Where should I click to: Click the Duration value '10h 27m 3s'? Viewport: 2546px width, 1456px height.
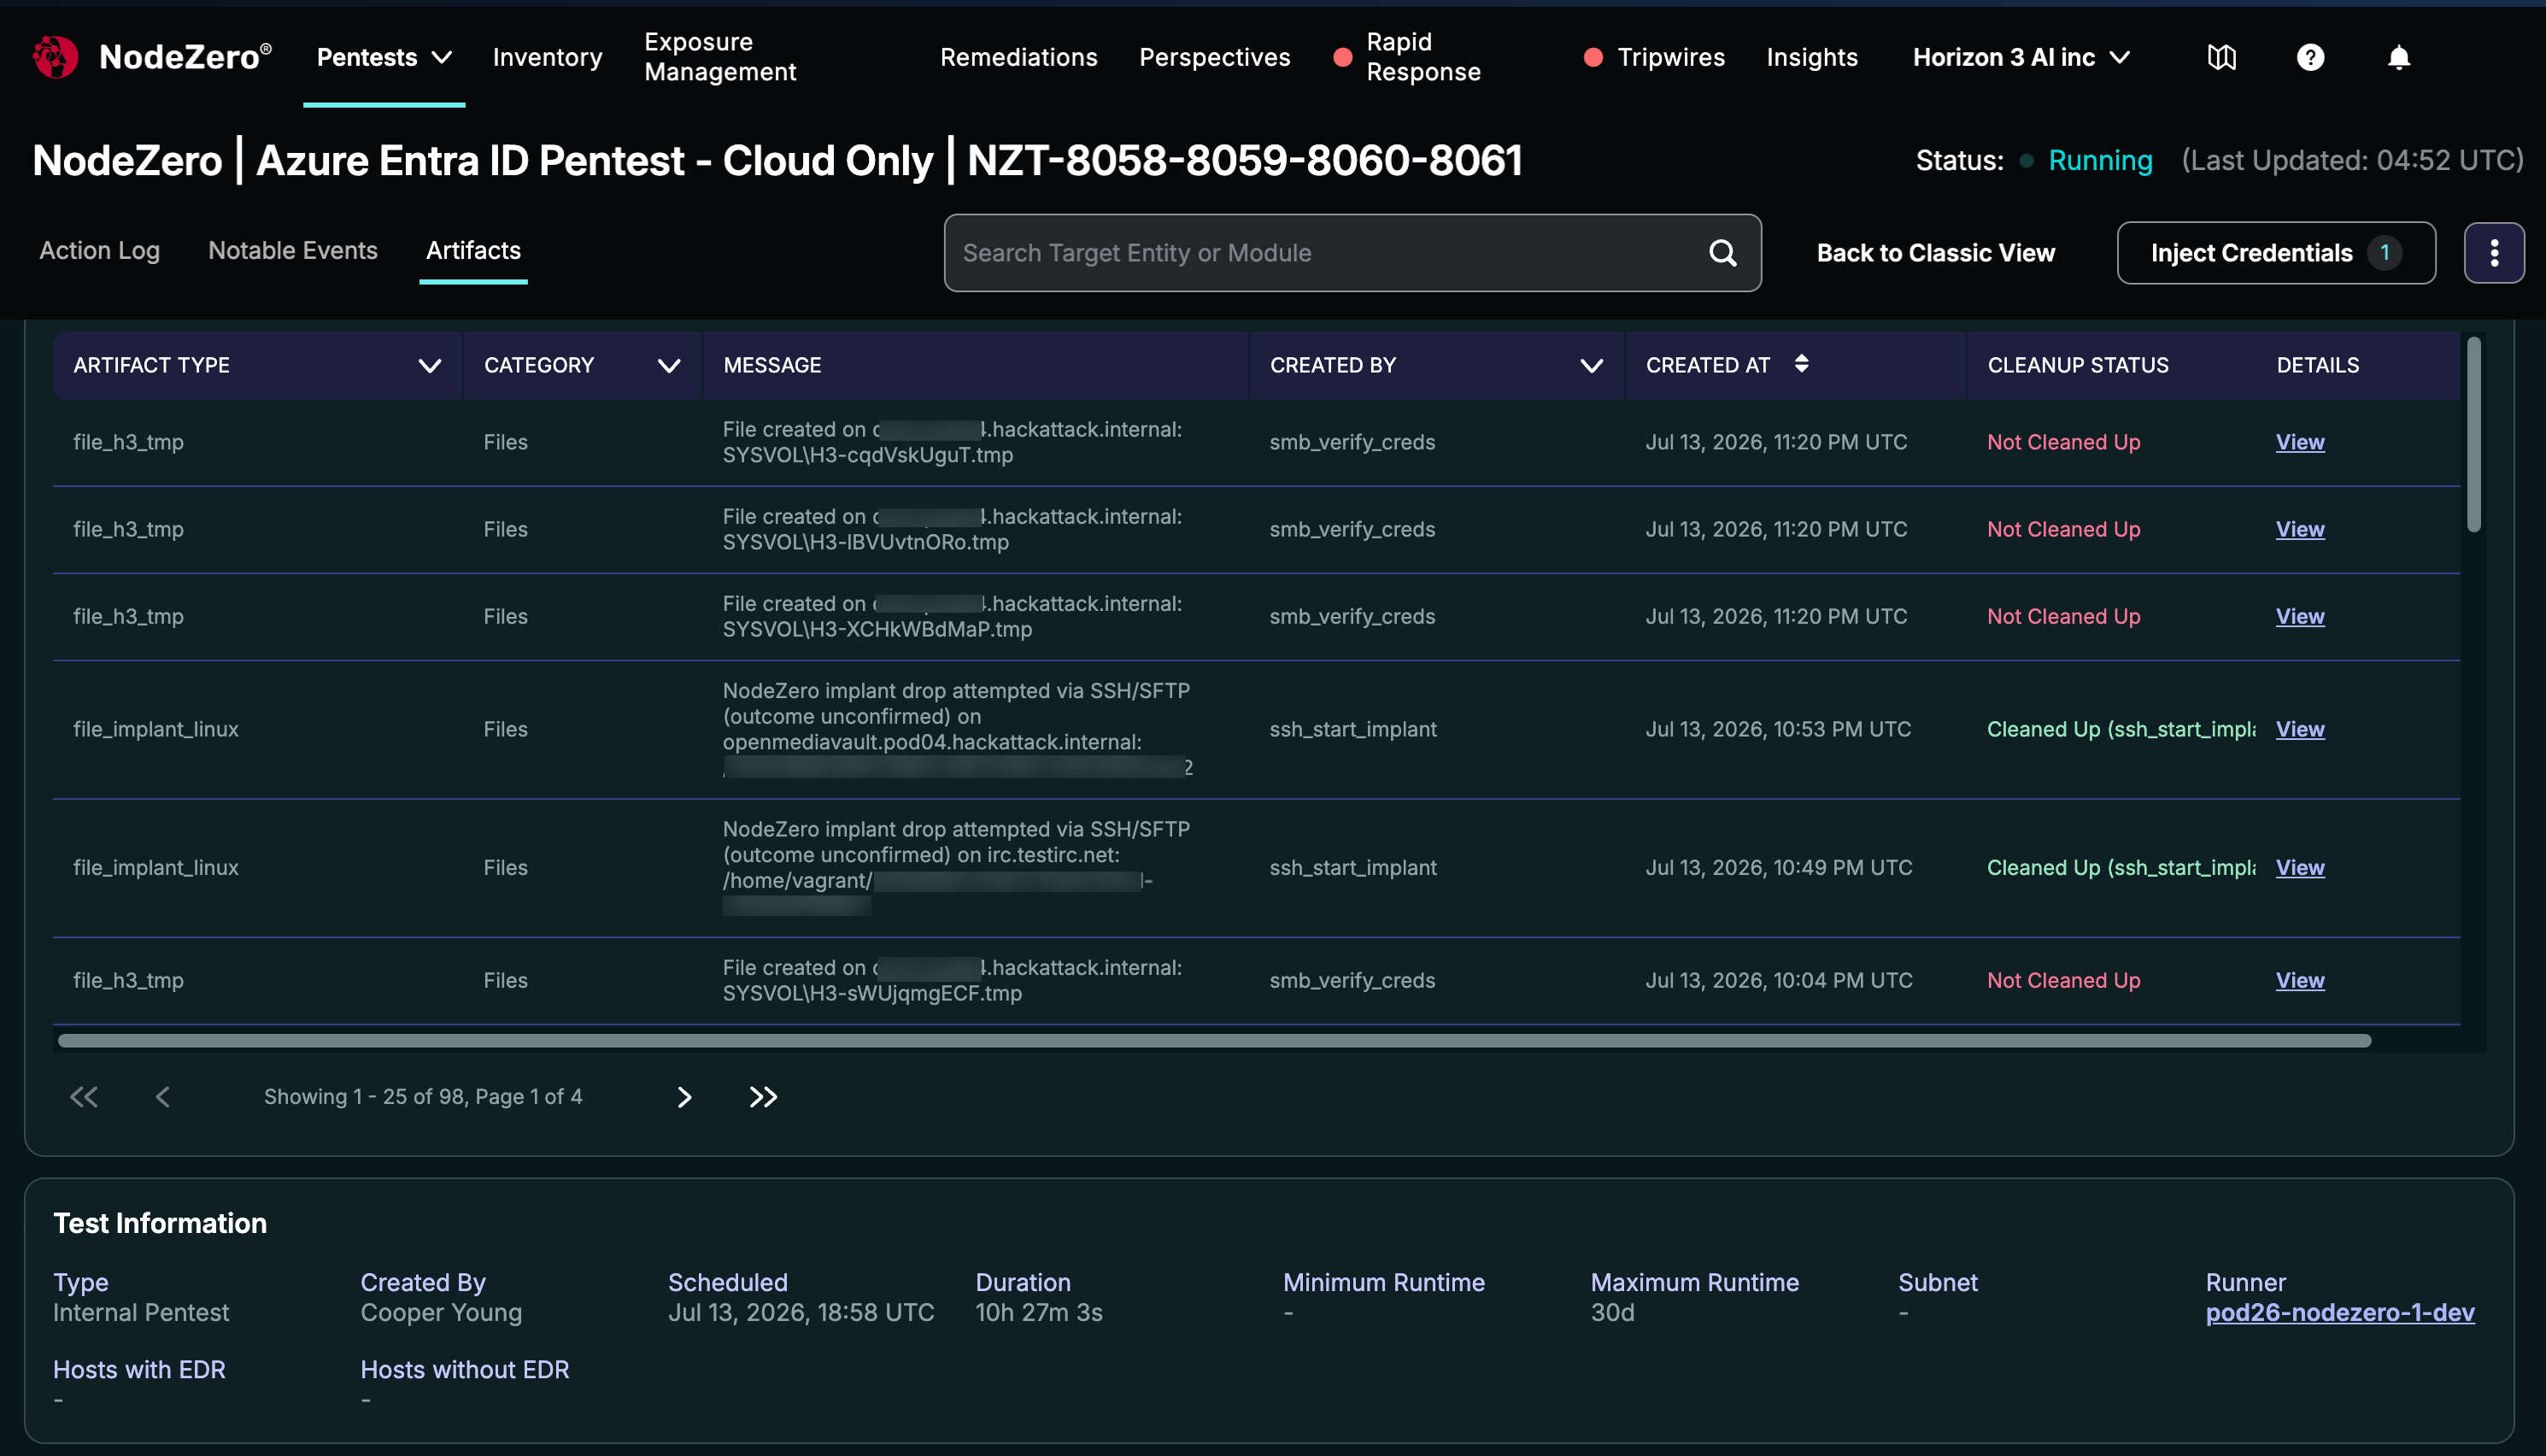(x=1039, y=1312)
